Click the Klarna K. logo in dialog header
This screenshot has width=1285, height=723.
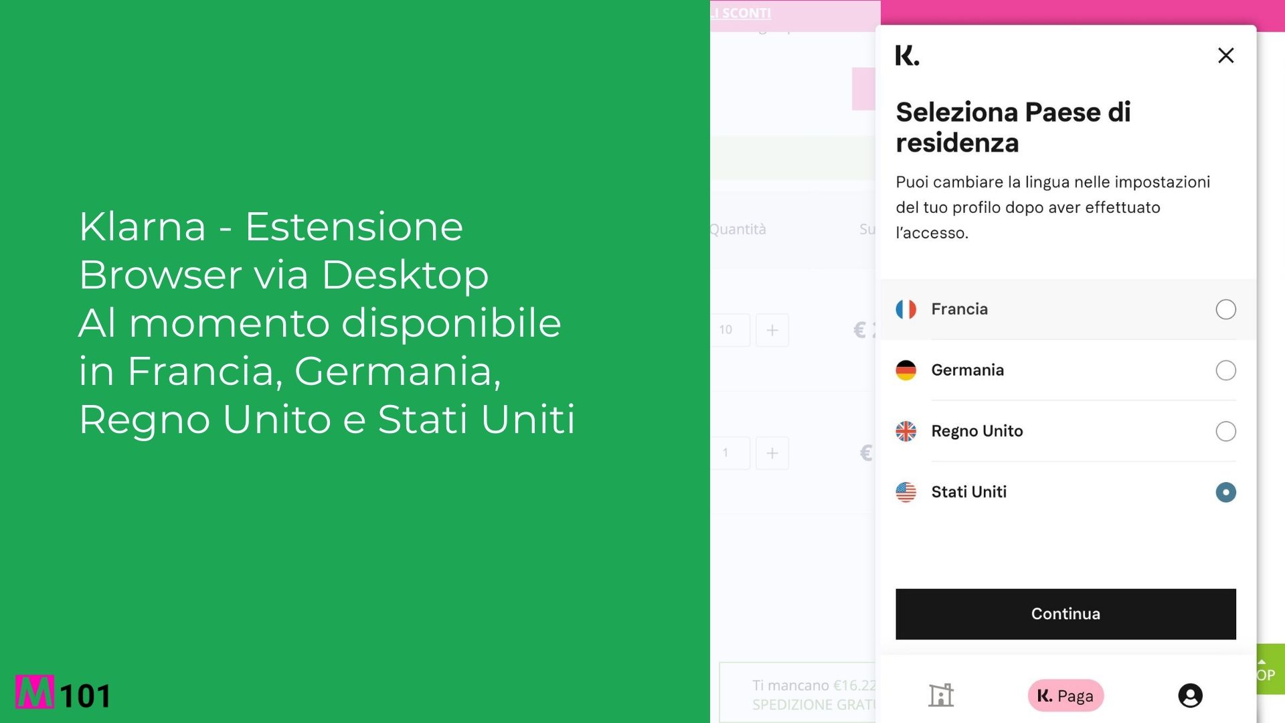tap(907, 56)
